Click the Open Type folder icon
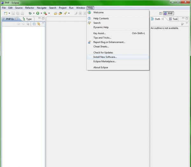 55,13
